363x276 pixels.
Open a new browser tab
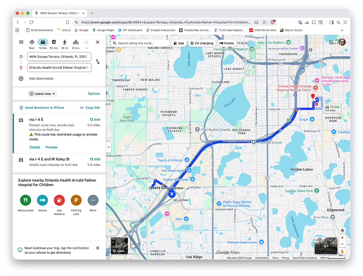(x=92, y=13)
